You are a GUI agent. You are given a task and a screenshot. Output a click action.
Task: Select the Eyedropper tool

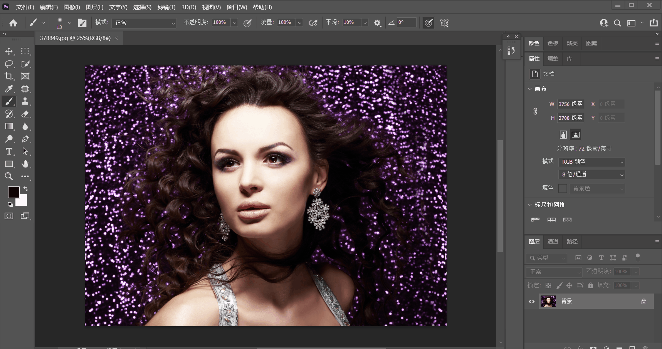click(9, 89)
